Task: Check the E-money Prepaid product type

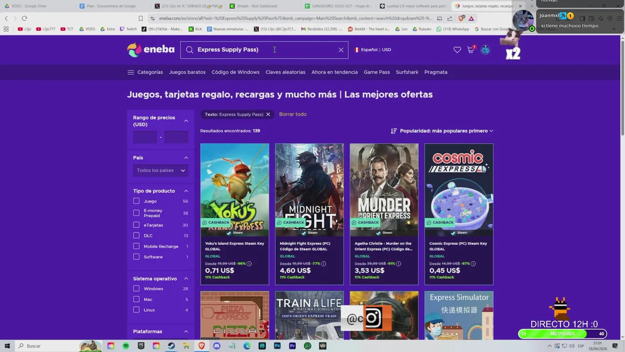Action: coord(136,213)
